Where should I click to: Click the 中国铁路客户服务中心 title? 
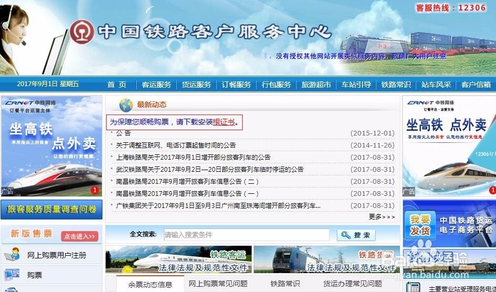(x=214, y=32)
